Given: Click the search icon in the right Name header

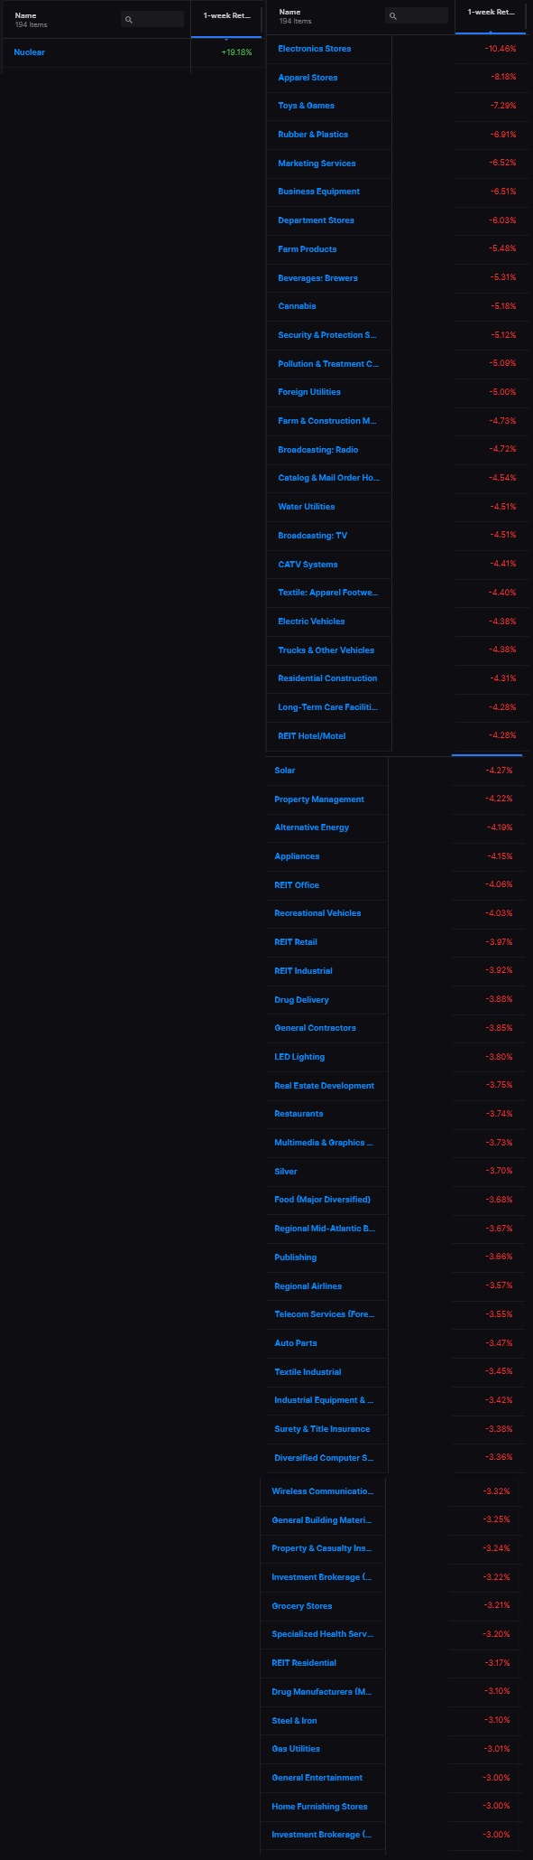Looking at the screenshot, I should pos(393,16).
